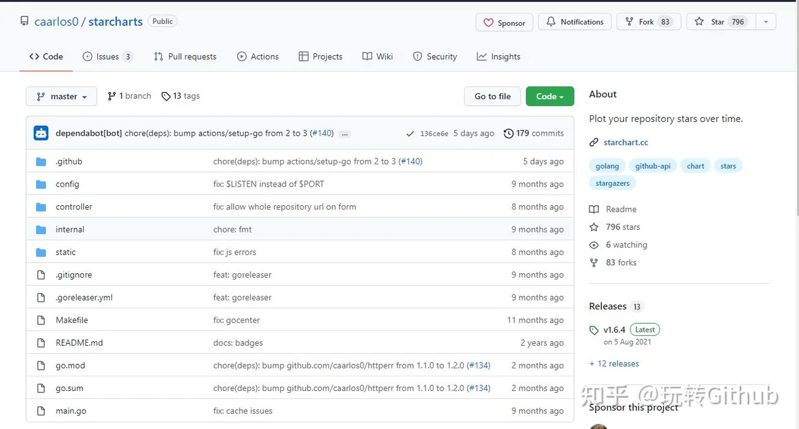Open the starchart.cc website link

[626, 143]
